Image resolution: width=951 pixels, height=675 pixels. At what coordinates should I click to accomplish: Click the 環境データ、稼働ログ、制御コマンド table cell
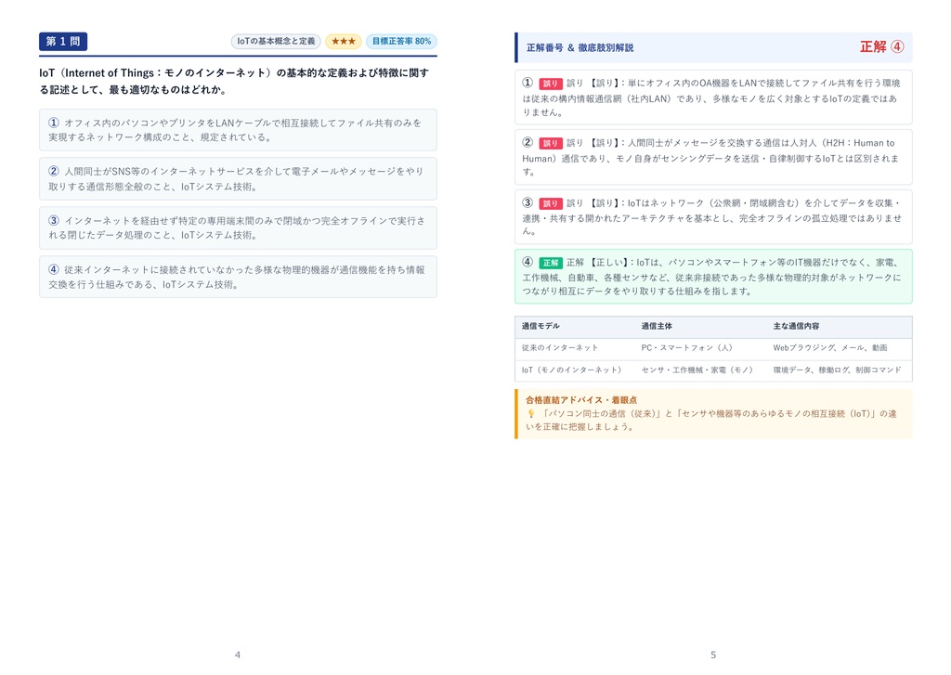[x=837, y=370]
